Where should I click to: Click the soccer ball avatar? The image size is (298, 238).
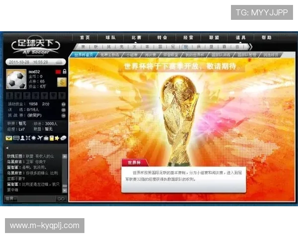16,79
